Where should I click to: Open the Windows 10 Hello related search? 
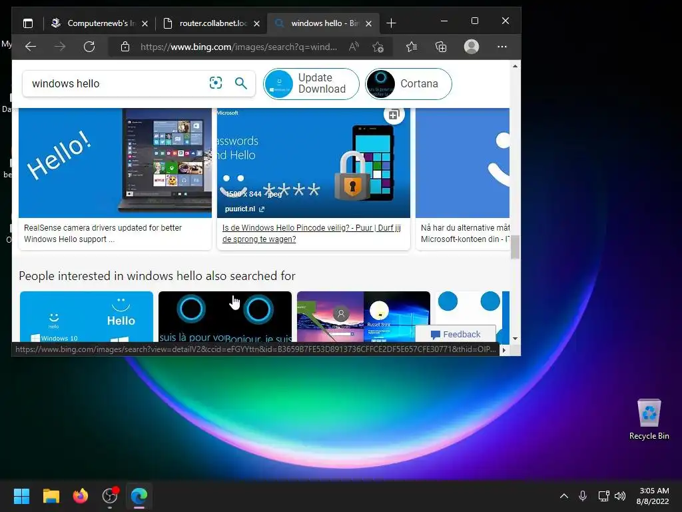[87, 317]
